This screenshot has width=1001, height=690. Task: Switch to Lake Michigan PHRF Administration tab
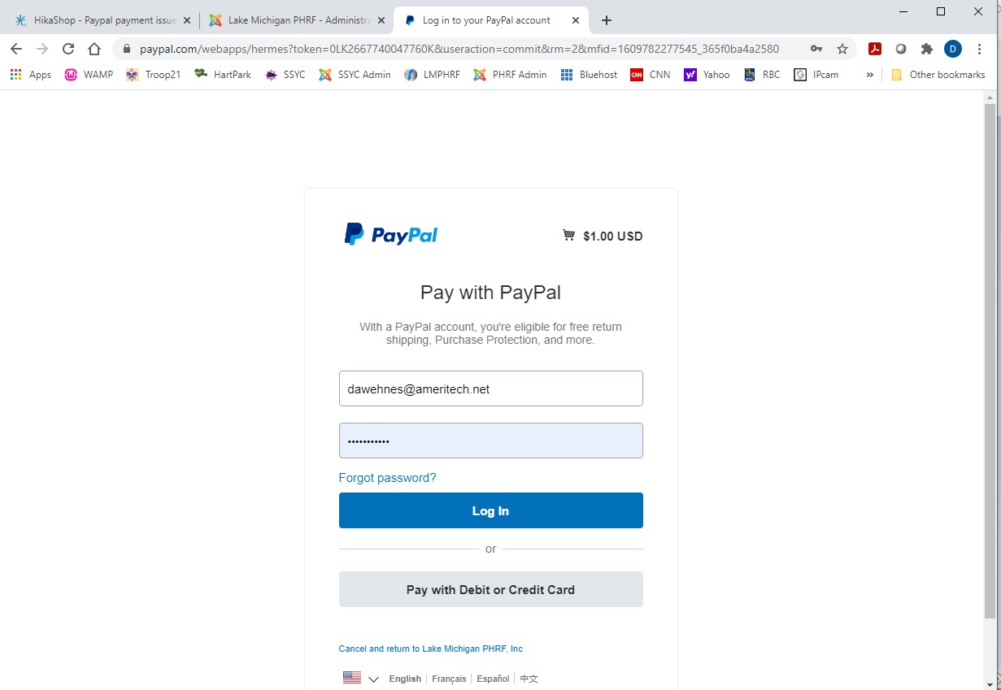[297, 20]
